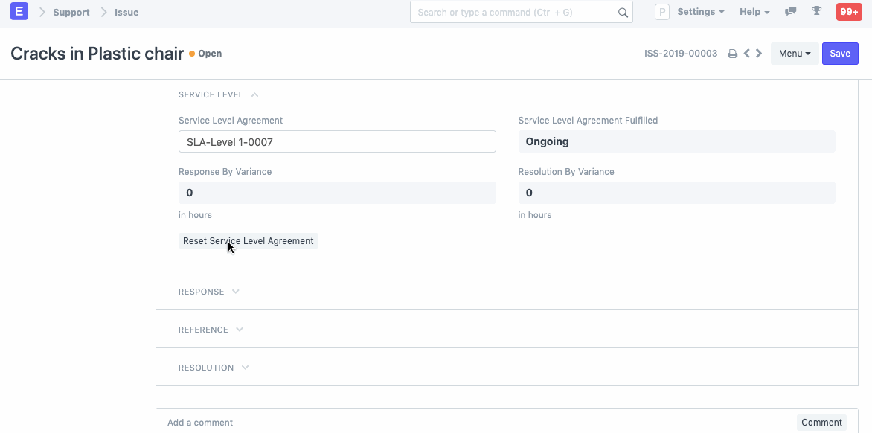Click the search magnifier icon
Viewport: 872px width, 433px height.
pos(623,13)
